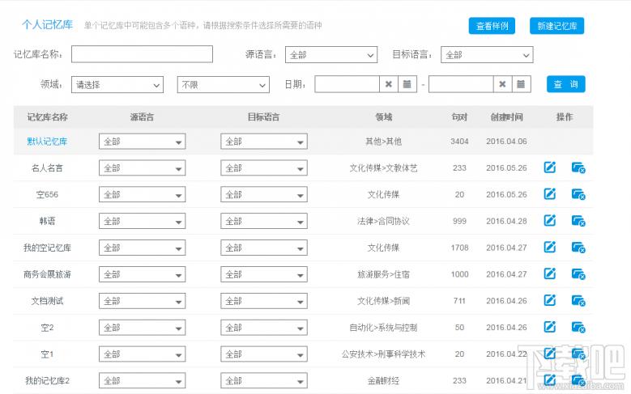Delete the 空656 memory library

[578, 194]
